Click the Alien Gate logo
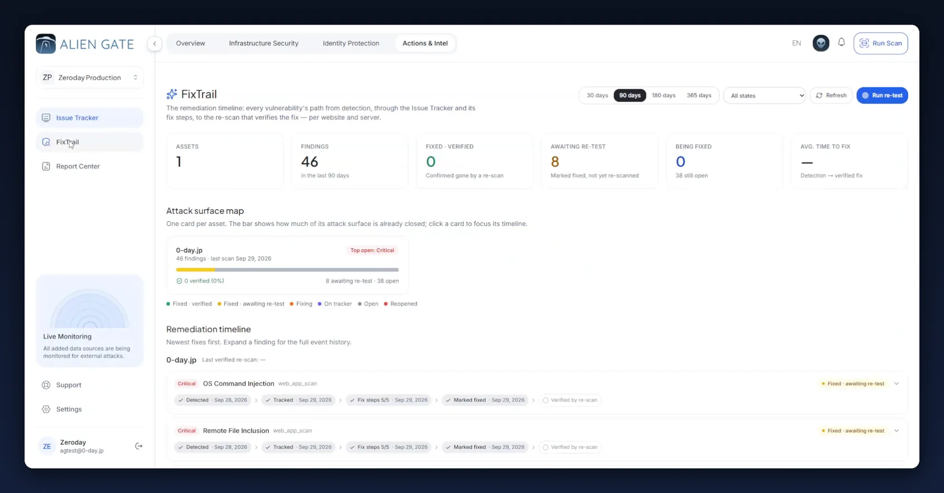944x493 pixels. coord(85,44)
